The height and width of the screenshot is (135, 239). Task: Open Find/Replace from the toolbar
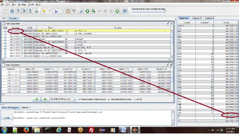(74, 11)
